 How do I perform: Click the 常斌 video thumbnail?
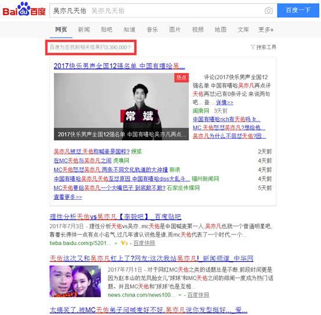121,107
